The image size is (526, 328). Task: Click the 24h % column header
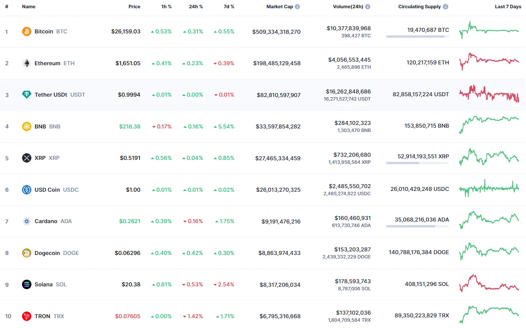[x=196, y=6]
